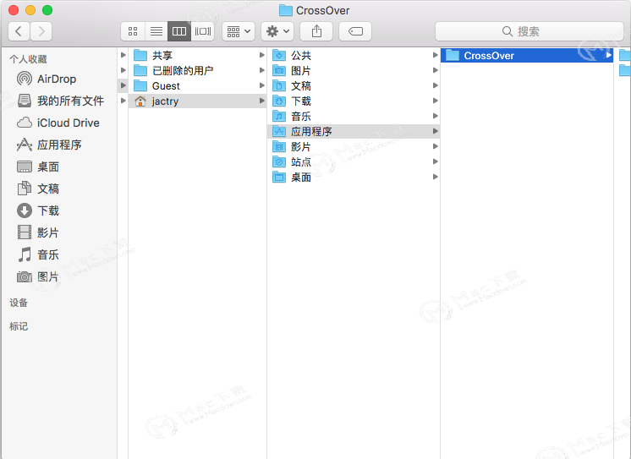Expand the CrossOver folder arrow
The height and width of the screenshot is (459, 631).
(x=608, y=55)
